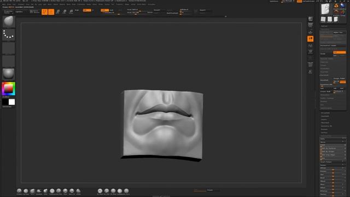Image resolution: width=350 pixels, height=197 pixels.
Task: Select the white main color swatch
Action: coord(11,102)
